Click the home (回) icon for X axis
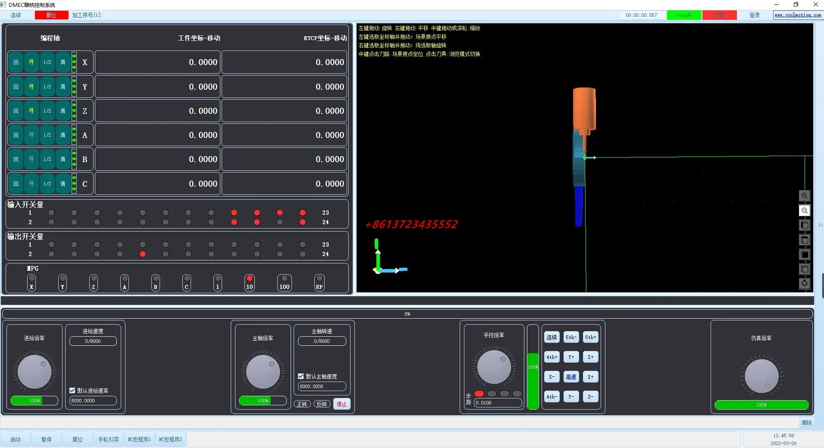 coord(16,63)
